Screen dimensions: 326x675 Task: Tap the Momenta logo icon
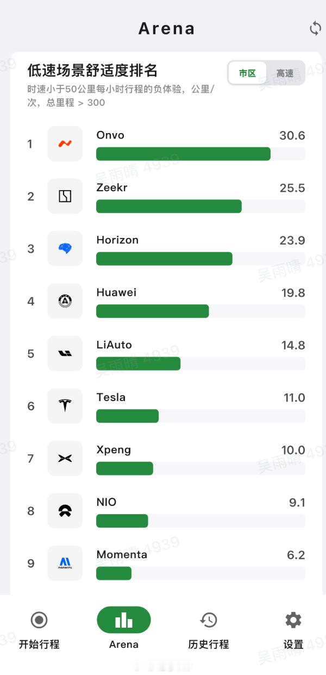click(x=65, y=563)
